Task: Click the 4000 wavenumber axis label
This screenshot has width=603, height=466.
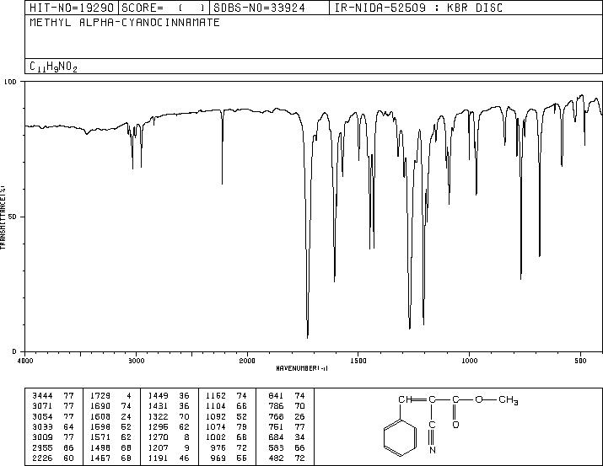Action: tap(25, 361)
